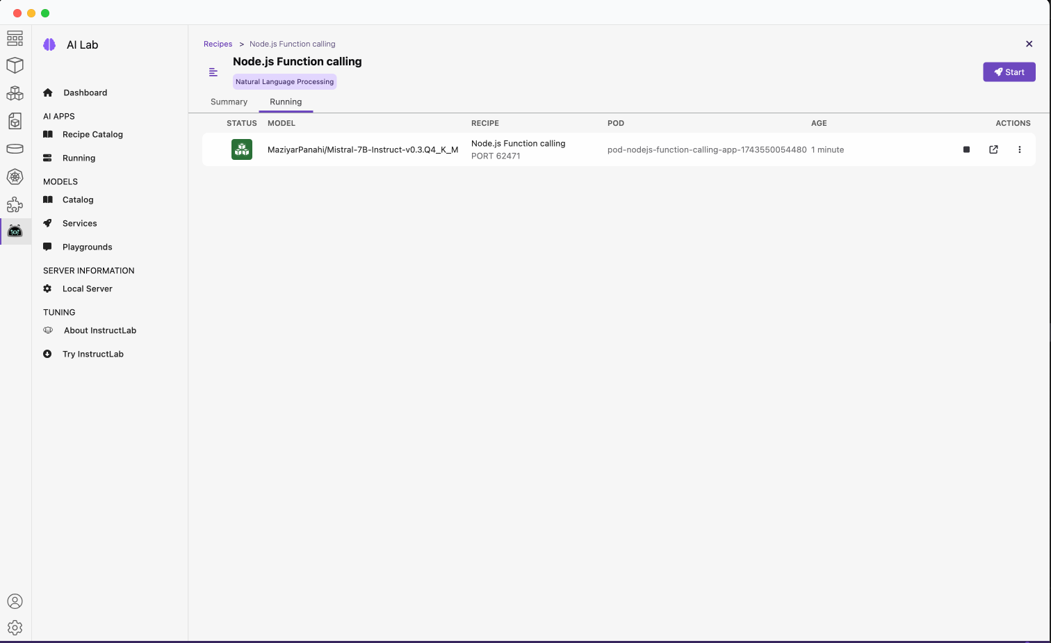Screen dimensions: 1051x643
Task: Open Local Server settings
Action: tap(87, 289)
